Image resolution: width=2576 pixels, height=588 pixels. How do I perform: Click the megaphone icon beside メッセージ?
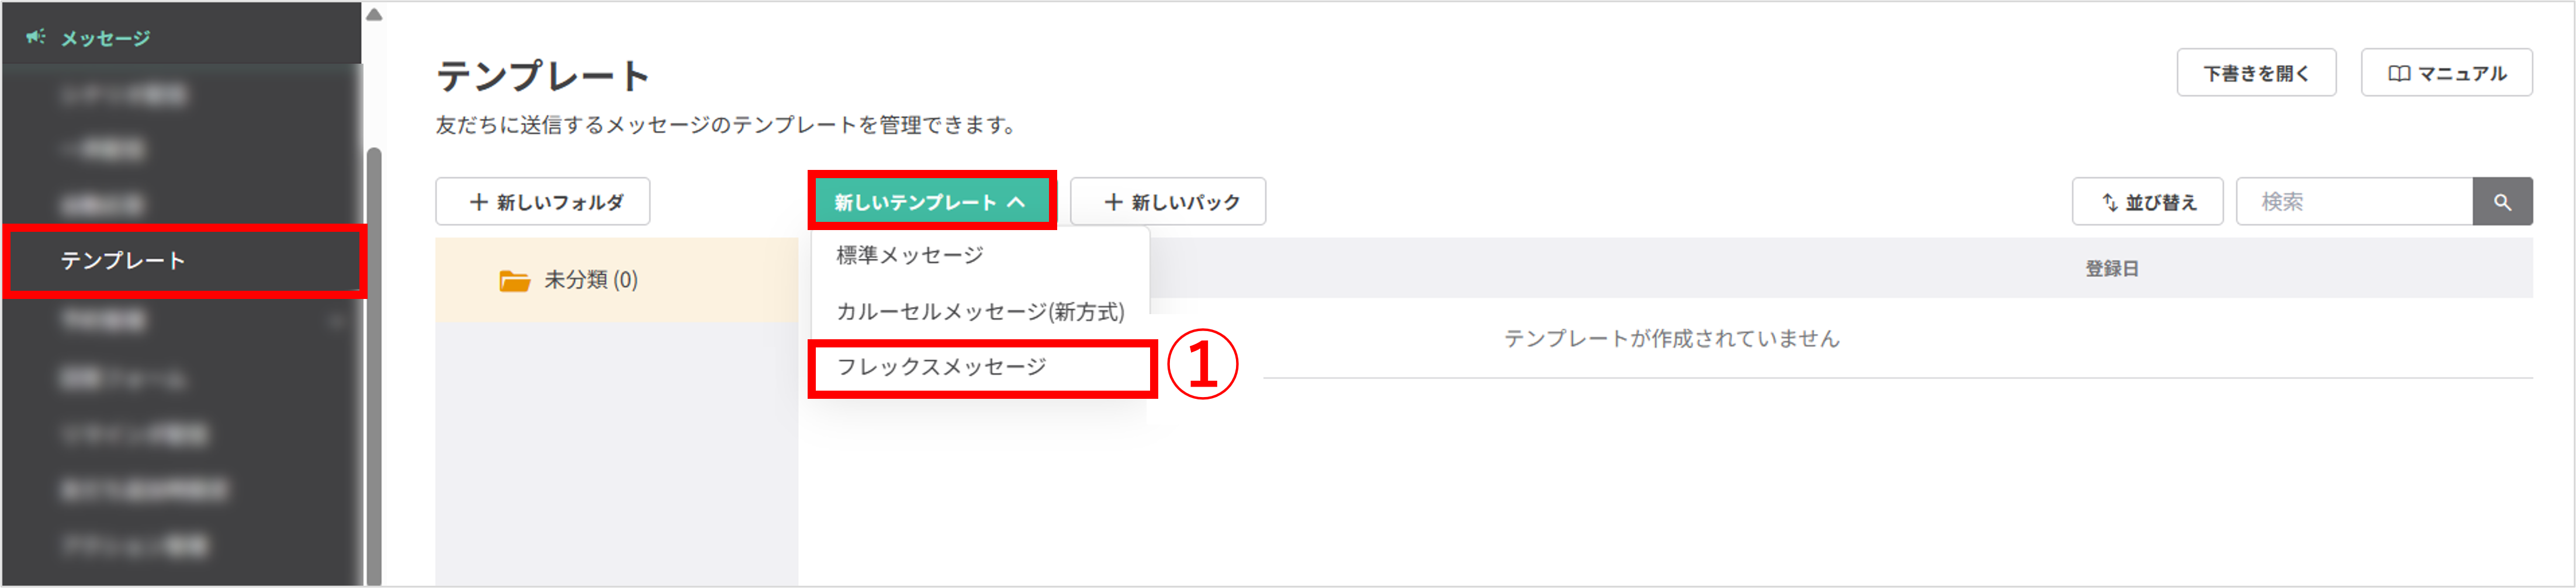35,37
